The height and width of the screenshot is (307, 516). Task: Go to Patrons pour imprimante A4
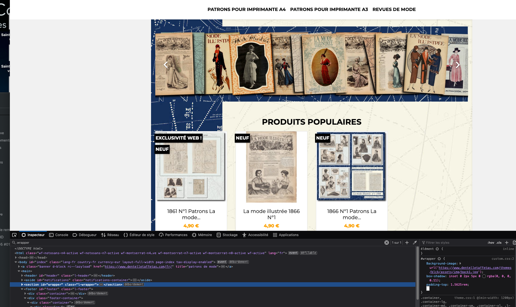coord(247,9)
